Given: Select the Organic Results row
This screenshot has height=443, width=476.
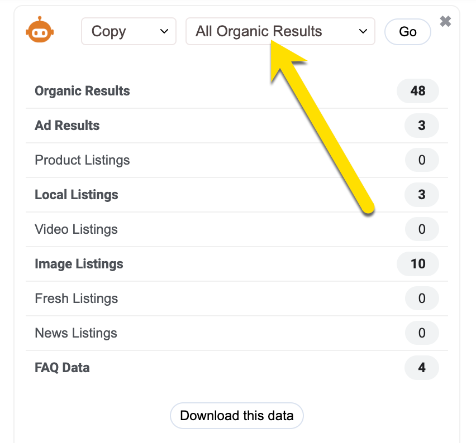Looking at the screenshot, I should 82,91.
